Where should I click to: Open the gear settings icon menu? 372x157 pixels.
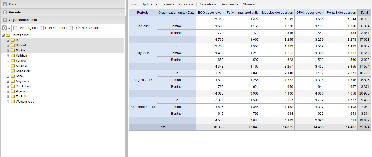[6, 28]
